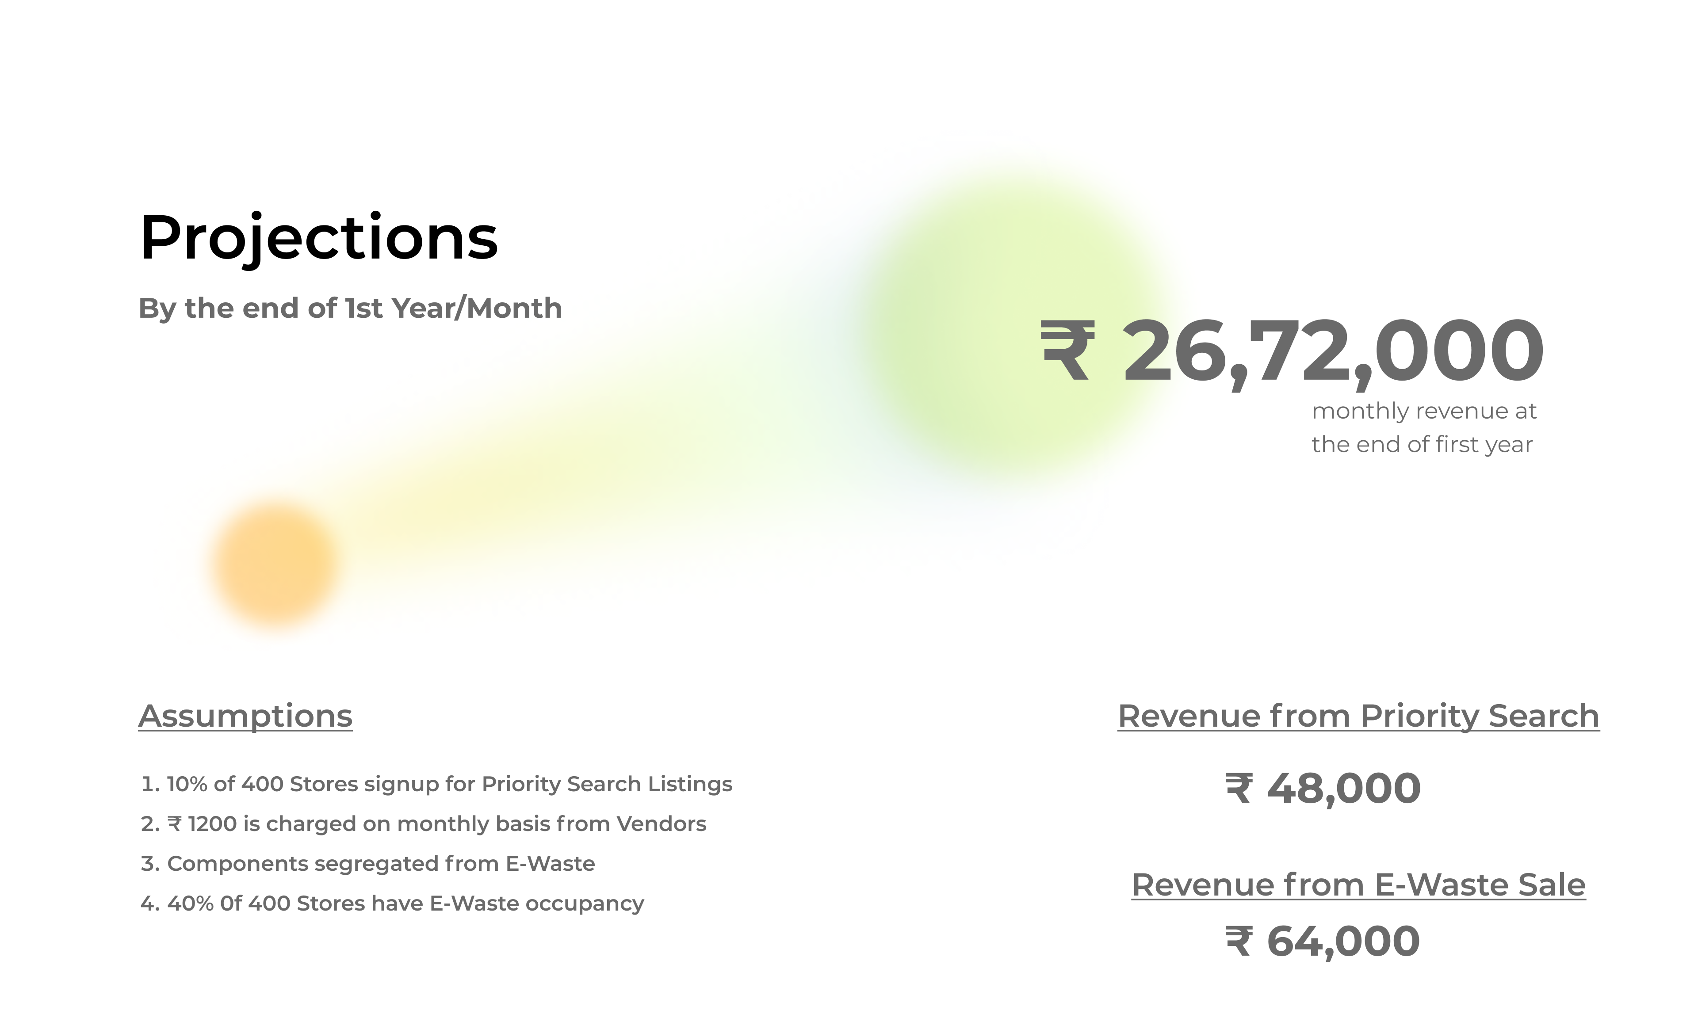Select the subtitle about 1st Year/Month
Image resolution: width=1698 pixels, height=1014 pixels.
[350, 308]
